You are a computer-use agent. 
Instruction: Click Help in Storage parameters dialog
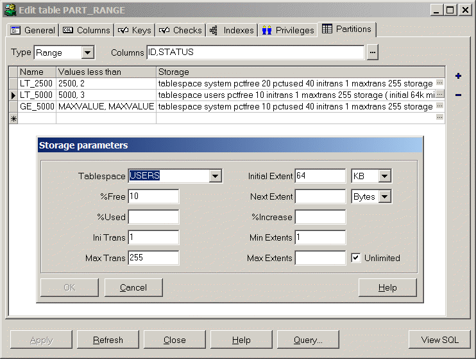coord(387,287)
